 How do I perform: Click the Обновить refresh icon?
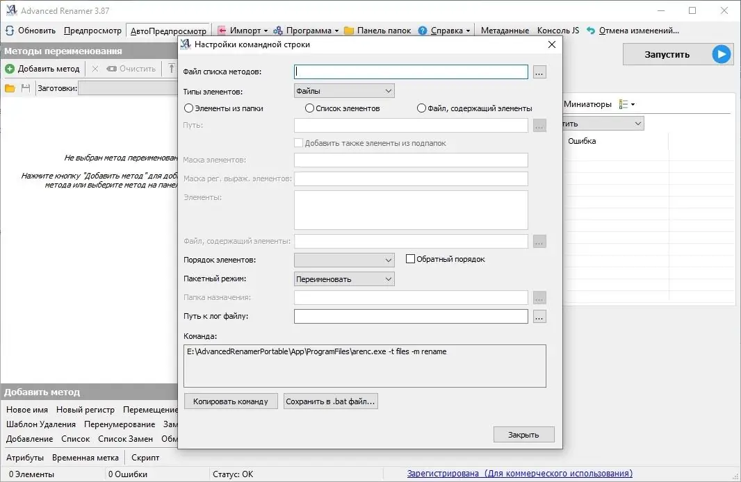tap(9, 31)
